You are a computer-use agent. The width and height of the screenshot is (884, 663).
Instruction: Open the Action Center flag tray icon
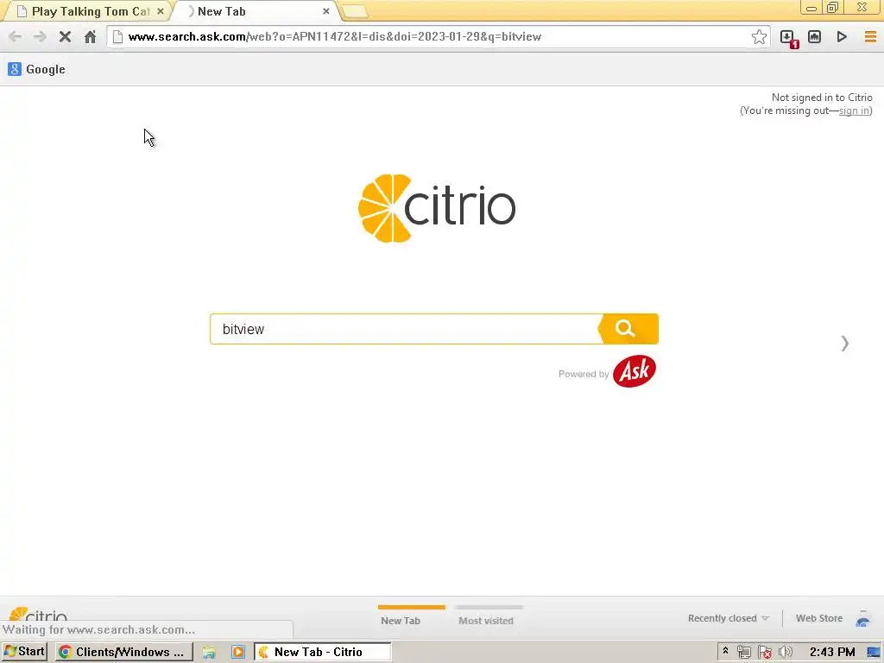tap(765, 653)
